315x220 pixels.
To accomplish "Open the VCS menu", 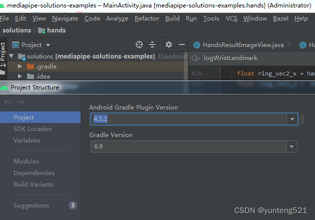I will pos(231,18).
